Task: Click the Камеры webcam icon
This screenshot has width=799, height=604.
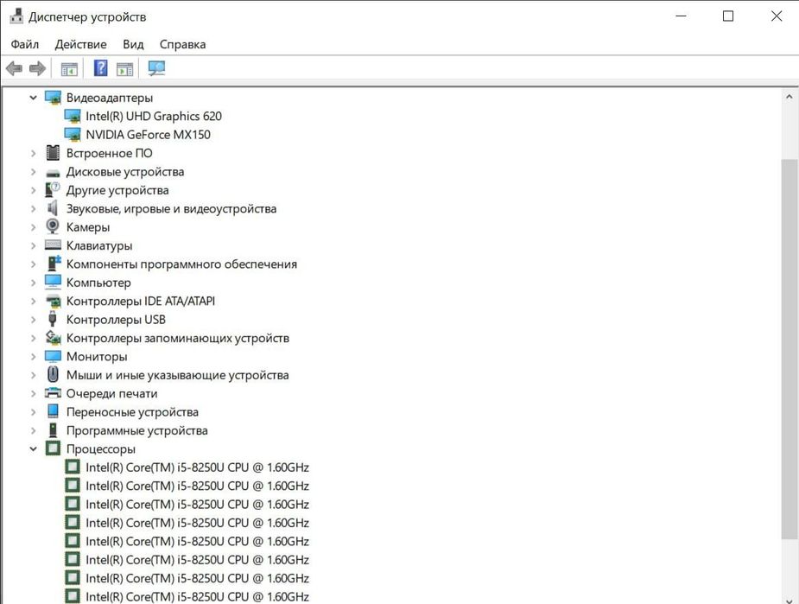Action: pos(53,226)
